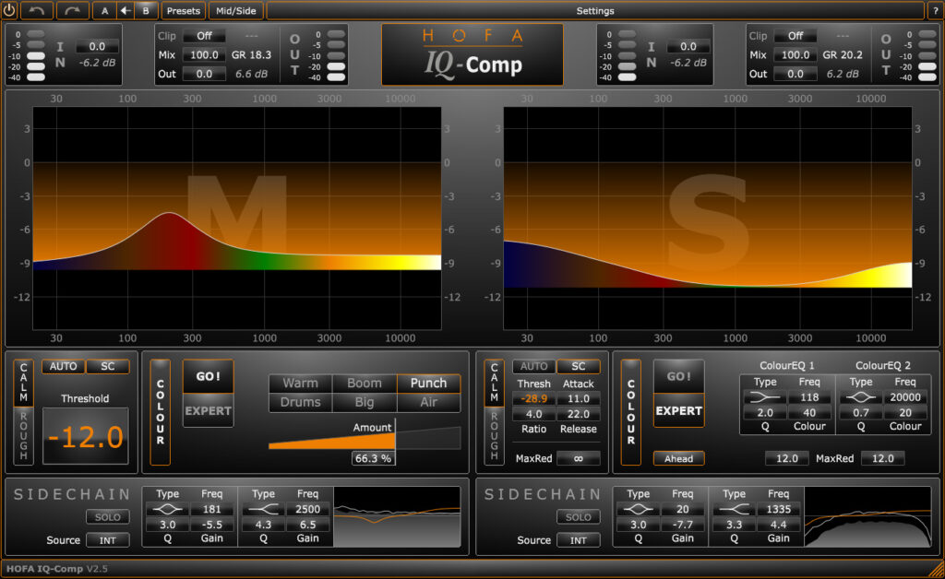This screenshot has width=945, height=579.
Task: Open Side sidechain shelf type at 1335
Action: pos(734,509)
